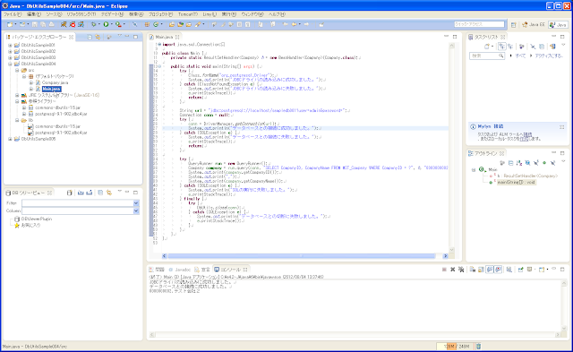Select the Main.java editor tab
Viewport: 573px width, 352px height.
(x=163, y=37)
